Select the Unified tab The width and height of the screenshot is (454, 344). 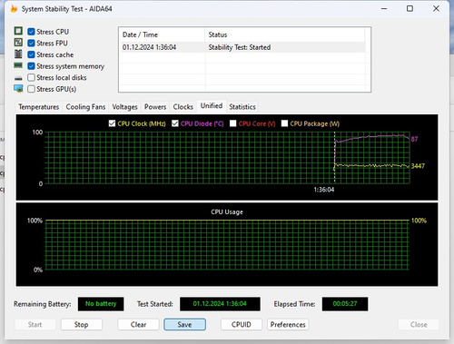(212, 106)
